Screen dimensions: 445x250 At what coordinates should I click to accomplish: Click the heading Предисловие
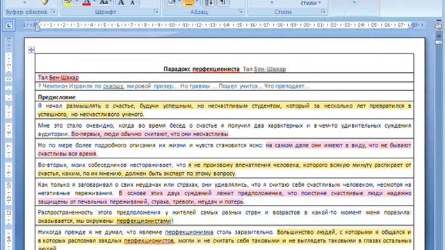pyautogui.click(x=56, y=97)
